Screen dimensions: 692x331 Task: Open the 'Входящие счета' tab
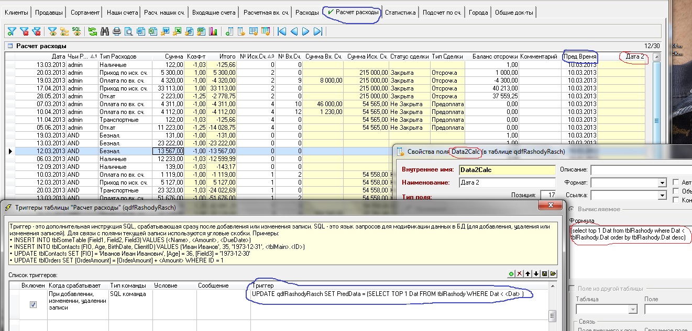coord(213,12)
